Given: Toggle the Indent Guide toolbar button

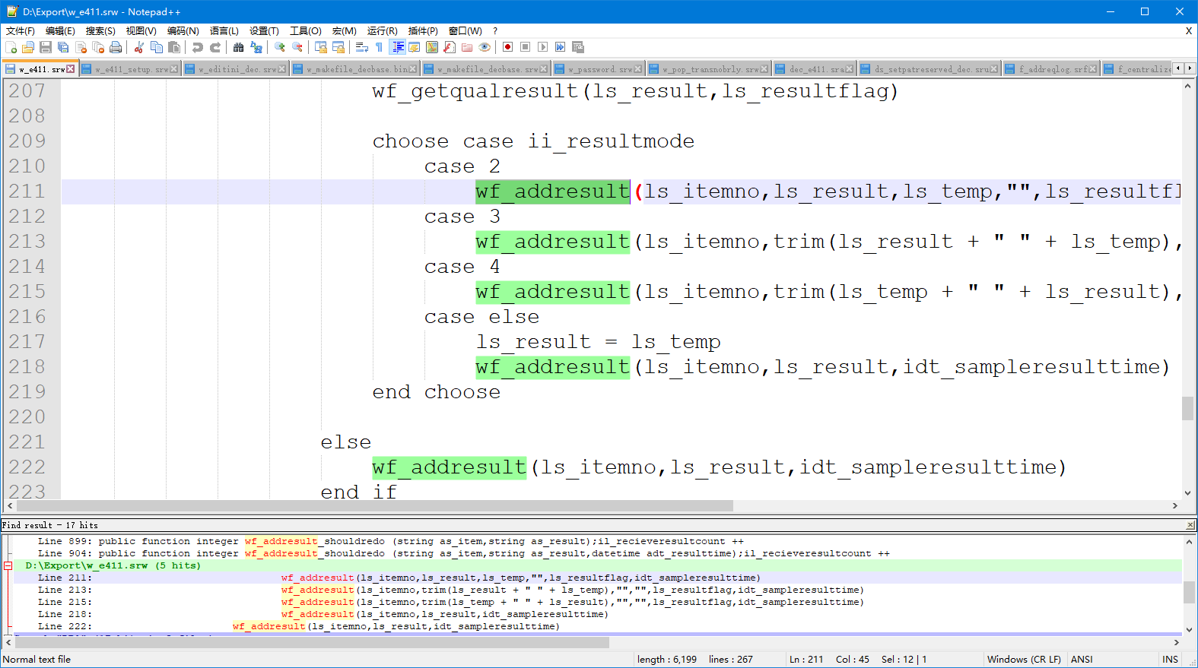Looking at the screenshot, I should pyautogui.click(x=397, y=47).
